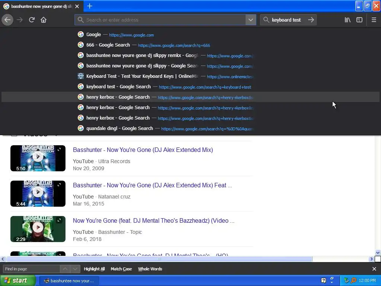Submit search with the arrow button
The width and height of the screenshot is (381, 286).
coord(311,20)
